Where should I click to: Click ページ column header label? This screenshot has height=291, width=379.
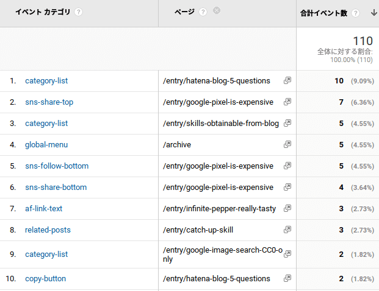pos(184,12)
